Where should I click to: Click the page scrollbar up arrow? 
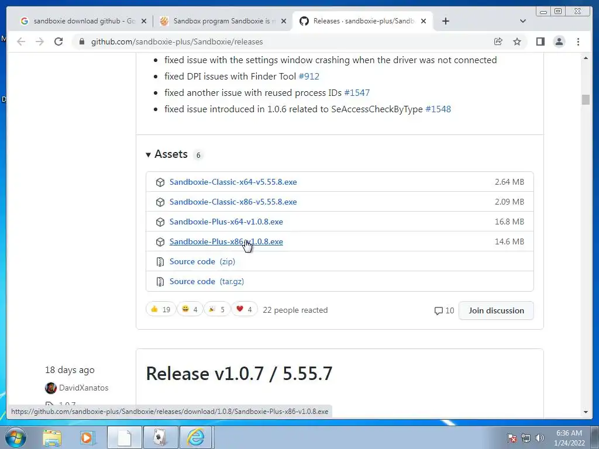586,58
